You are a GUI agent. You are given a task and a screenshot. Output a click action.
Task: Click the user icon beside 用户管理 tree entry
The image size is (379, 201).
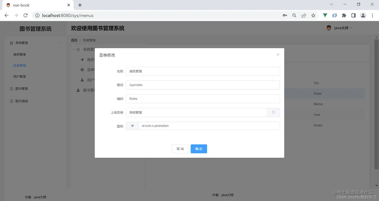[82, 80]
